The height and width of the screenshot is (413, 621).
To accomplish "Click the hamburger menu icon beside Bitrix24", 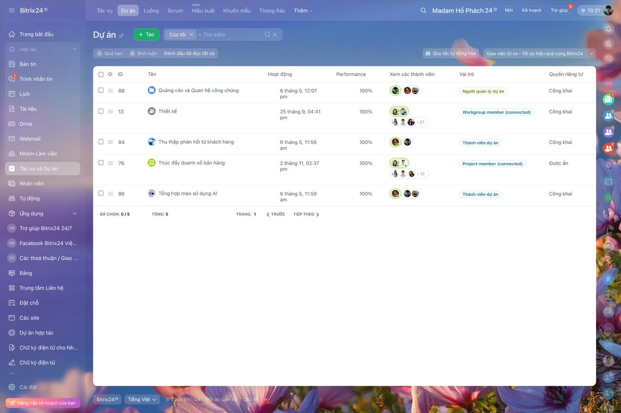I will coord(12,10).
